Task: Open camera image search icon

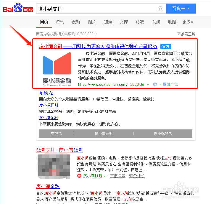Action: click(160, 9)
